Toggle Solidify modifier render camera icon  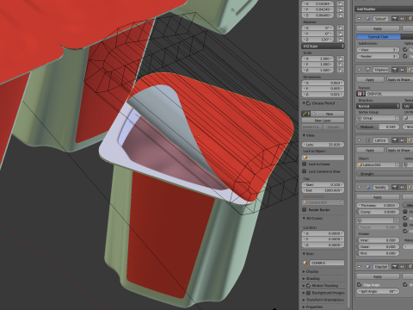coord(395,187)
